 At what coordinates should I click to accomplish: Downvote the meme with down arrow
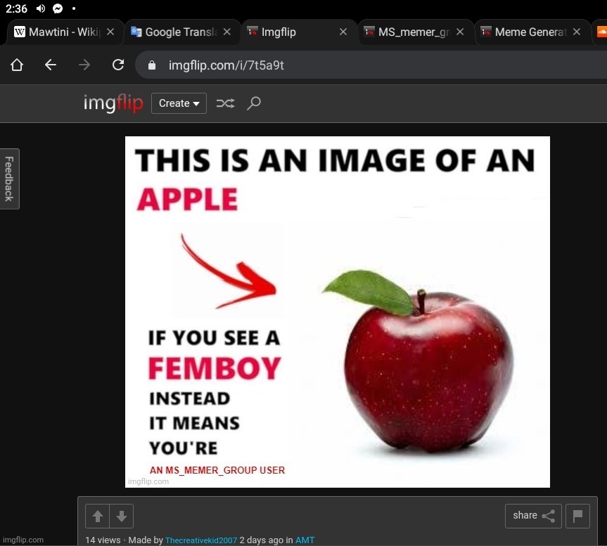point(122,516)
